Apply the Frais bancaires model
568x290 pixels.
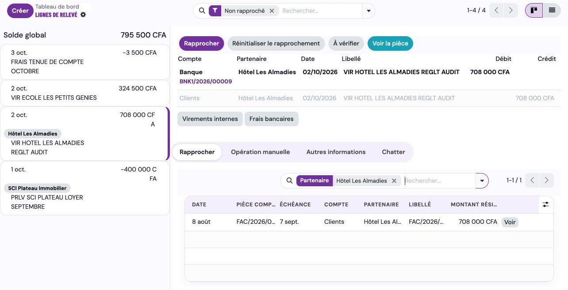[272, 119]
